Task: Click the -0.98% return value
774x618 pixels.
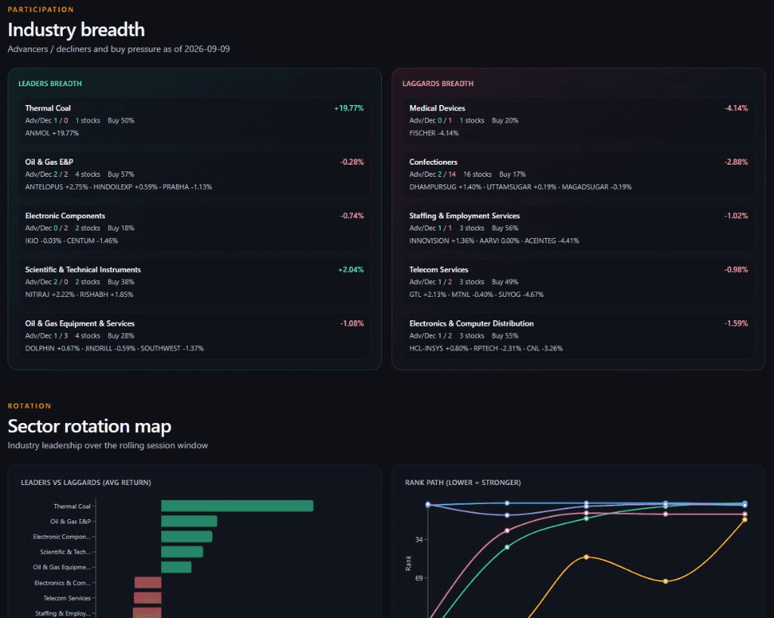Action: pos(736,269)
